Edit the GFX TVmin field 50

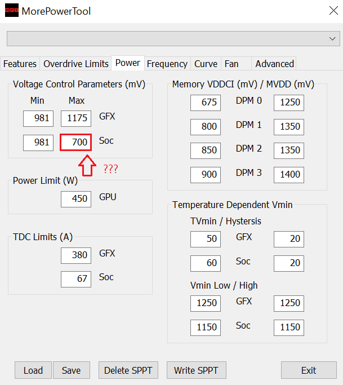coord(206,239)
